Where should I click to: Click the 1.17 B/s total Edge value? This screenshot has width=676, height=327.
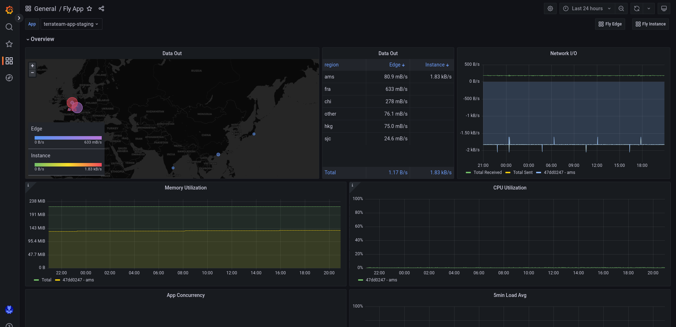coord(398,173)
